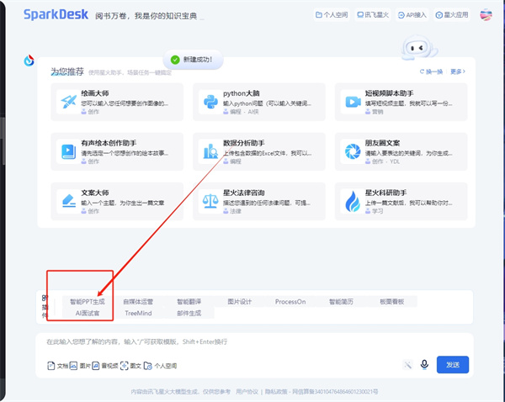Select the TreeMind plugin
This screenshot has height=402, width=505.
138,313
